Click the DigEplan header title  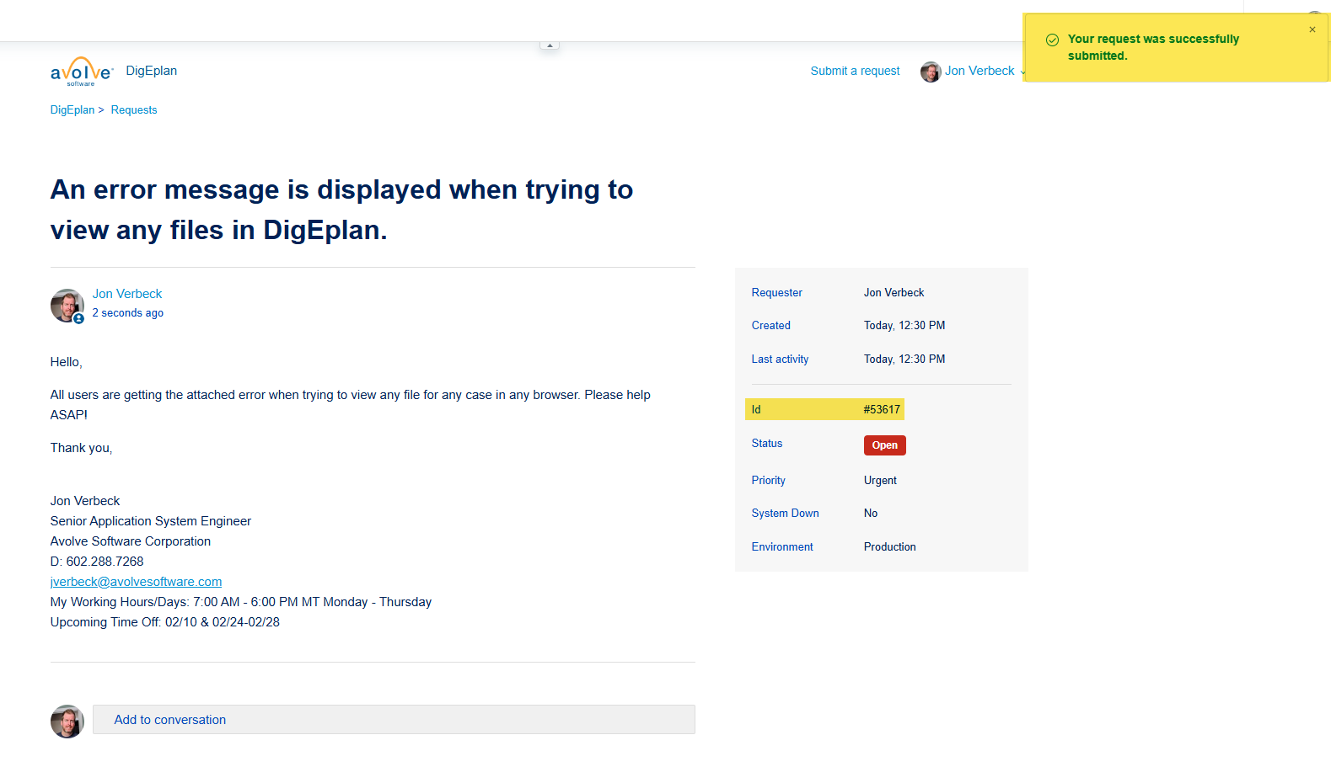(152, 71)
